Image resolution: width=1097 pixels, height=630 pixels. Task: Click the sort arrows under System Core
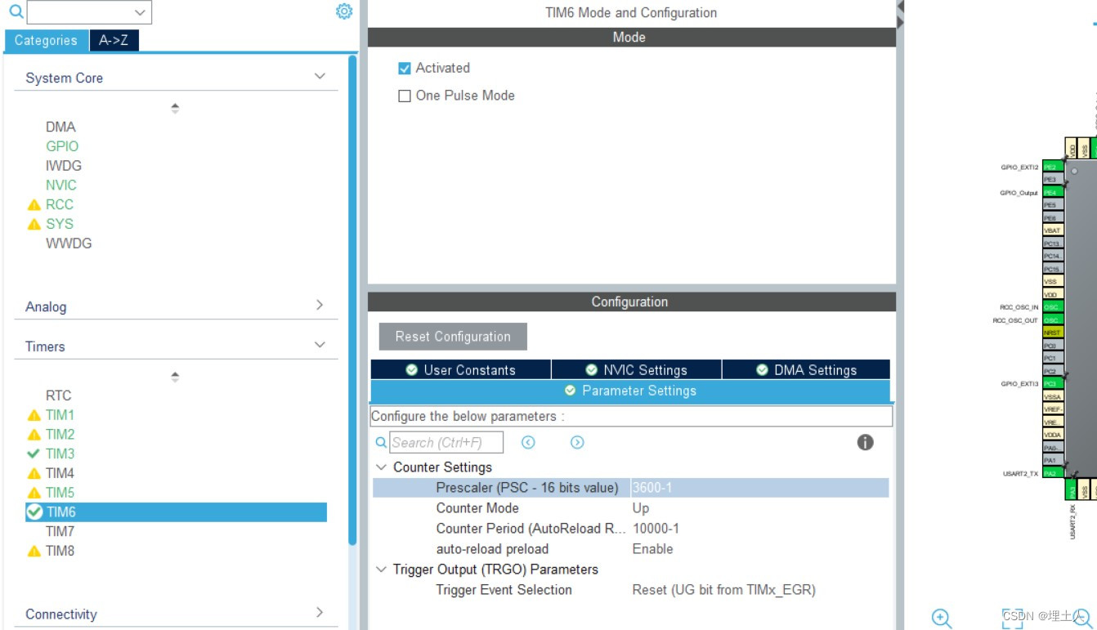tap(175, 108)
